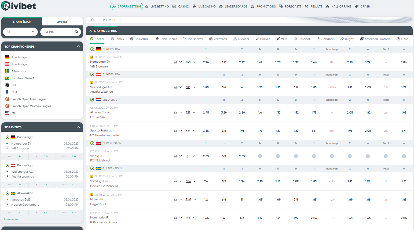Click the NHL league icon
This screenshot has height=230, width=414.
pyautogui.click(x=7, y=85)
